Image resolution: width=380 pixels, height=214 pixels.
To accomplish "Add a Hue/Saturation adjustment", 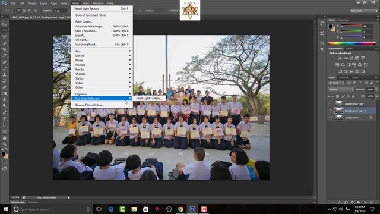I will pos(337,65).
